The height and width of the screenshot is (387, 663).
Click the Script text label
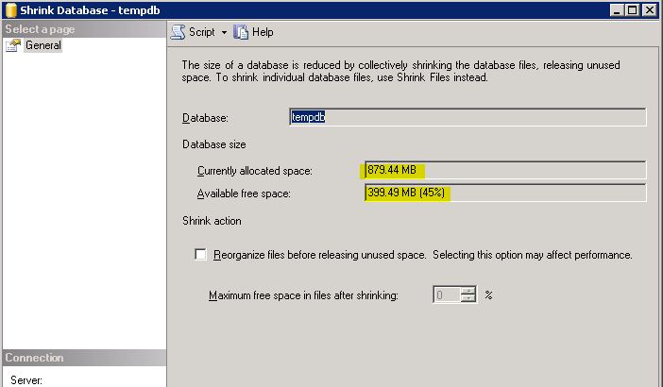(202, 32)
